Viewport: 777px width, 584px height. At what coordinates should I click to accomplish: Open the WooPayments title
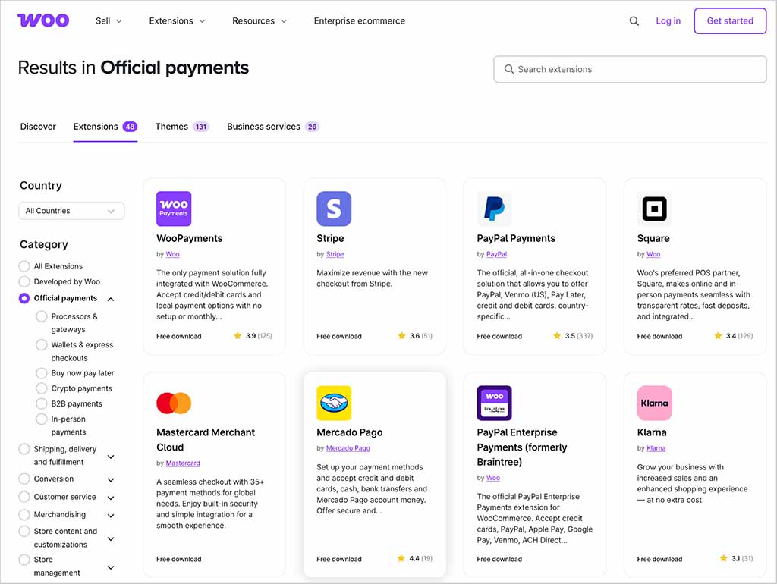pos(189,238)
